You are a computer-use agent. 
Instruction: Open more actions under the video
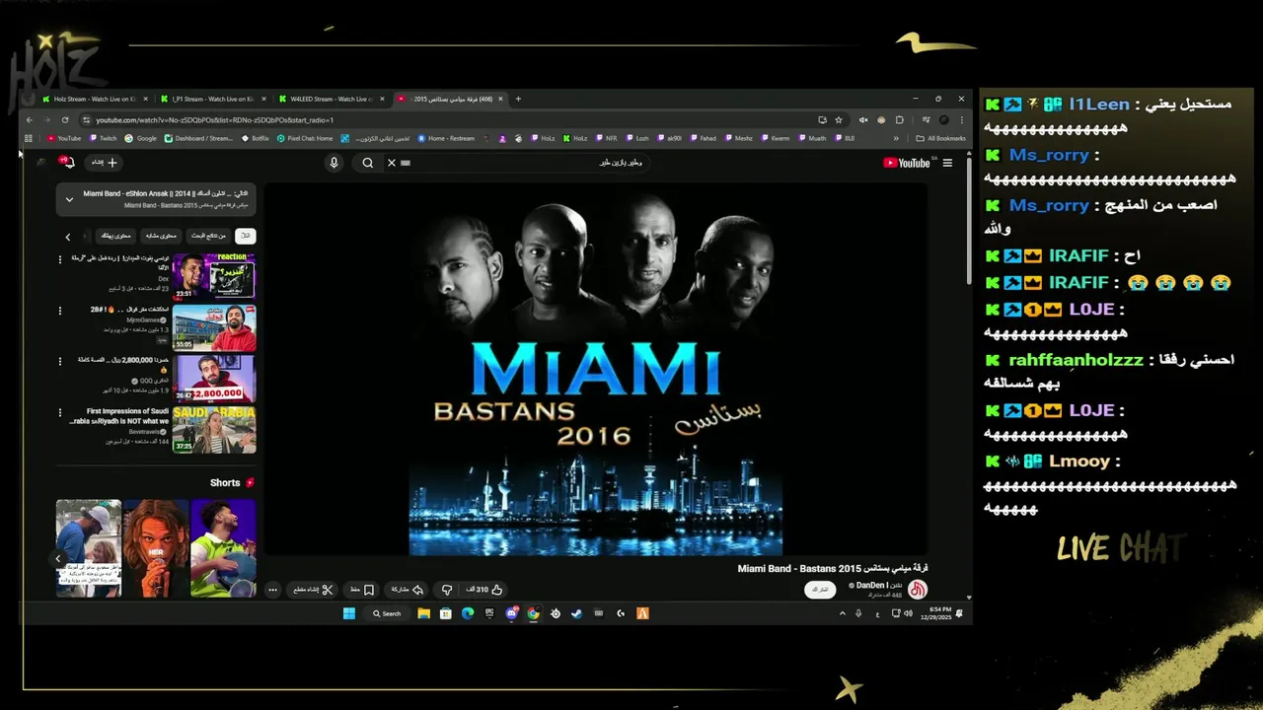click(x=273, y=590)
